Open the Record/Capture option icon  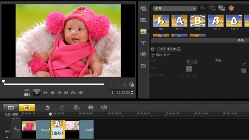click(x=76, y=108)
